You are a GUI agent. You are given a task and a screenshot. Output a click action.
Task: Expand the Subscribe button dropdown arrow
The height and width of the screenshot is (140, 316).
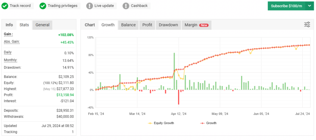pyautogui.click(x=310, y=6)
